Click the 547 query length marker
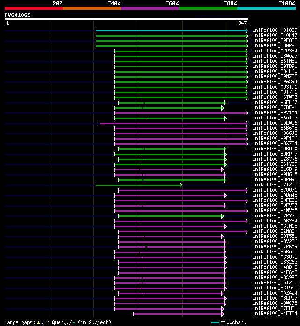Image resolution: width=300 pixels, height=326 pixels. pos(242,23)
